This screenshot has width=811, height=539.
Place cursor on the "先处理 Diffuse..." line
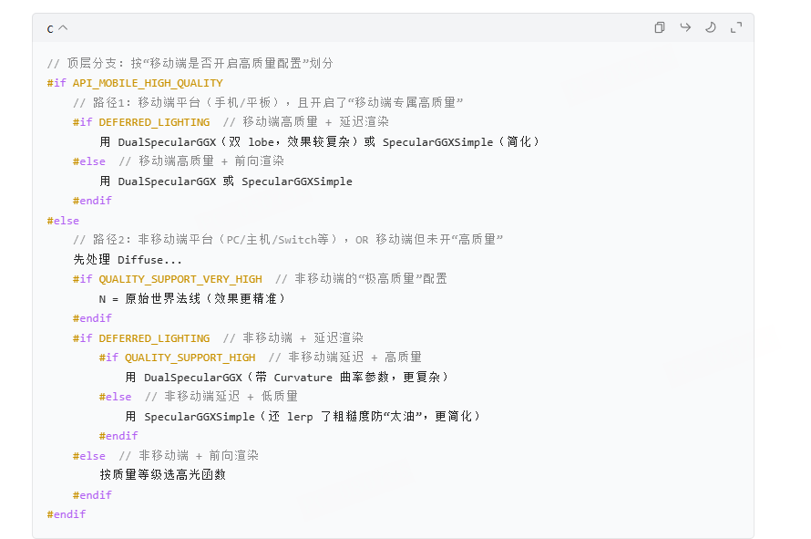[128, 260]
